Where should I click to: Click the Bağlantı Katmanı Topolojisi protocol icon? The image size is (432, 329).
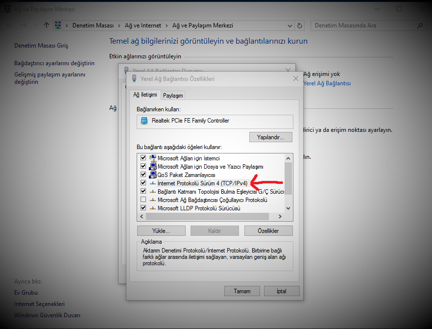click(153, 191)
